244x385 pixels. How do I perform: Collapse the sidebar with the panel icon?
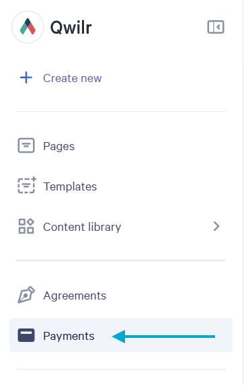[x=216, y=27]
